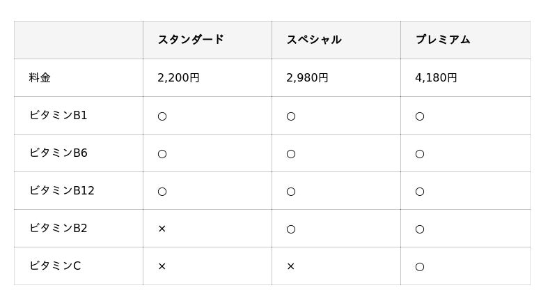Select the ビタミンB12 row label
Screen dimensions: 557x306
point(62,191)
